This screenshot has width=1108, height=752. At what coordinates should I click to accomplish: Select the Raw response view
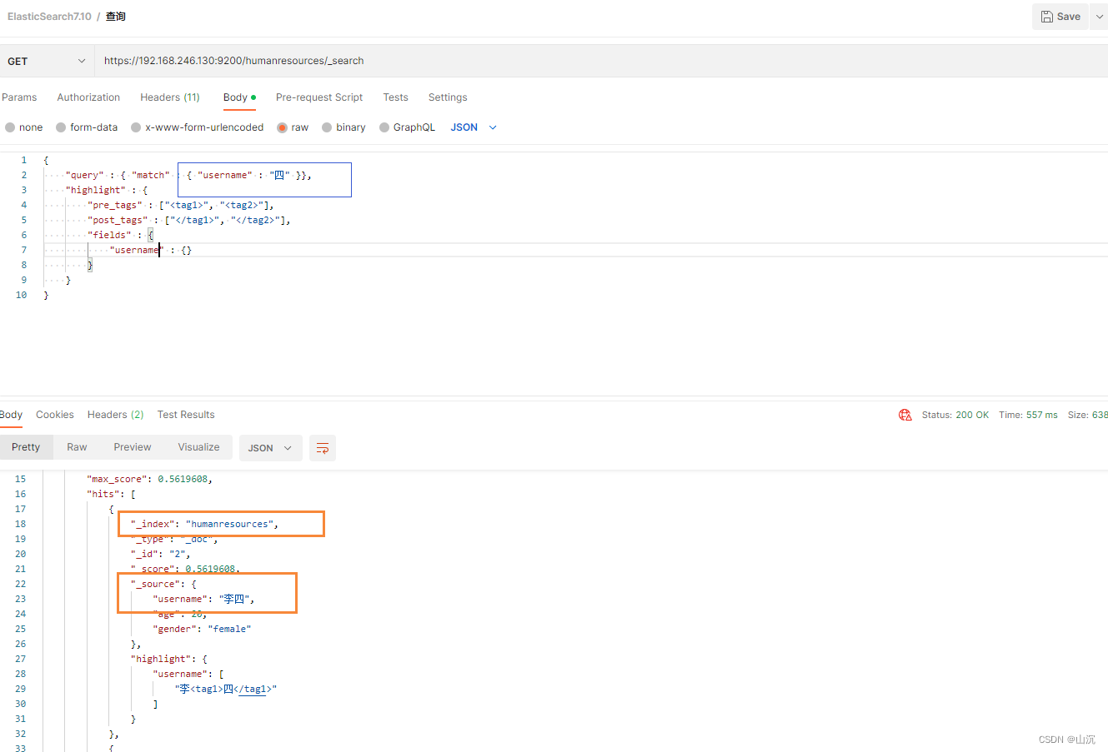tap(77, 447)
